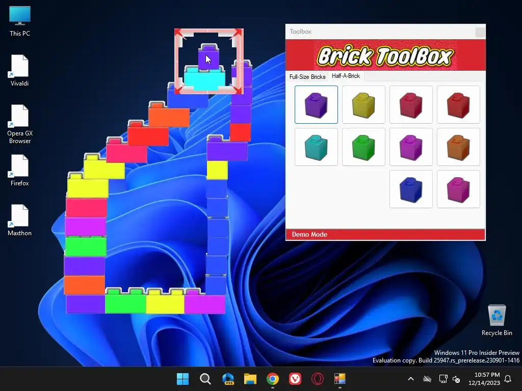Click the magenta brick in the bottom row

(204, 302)
